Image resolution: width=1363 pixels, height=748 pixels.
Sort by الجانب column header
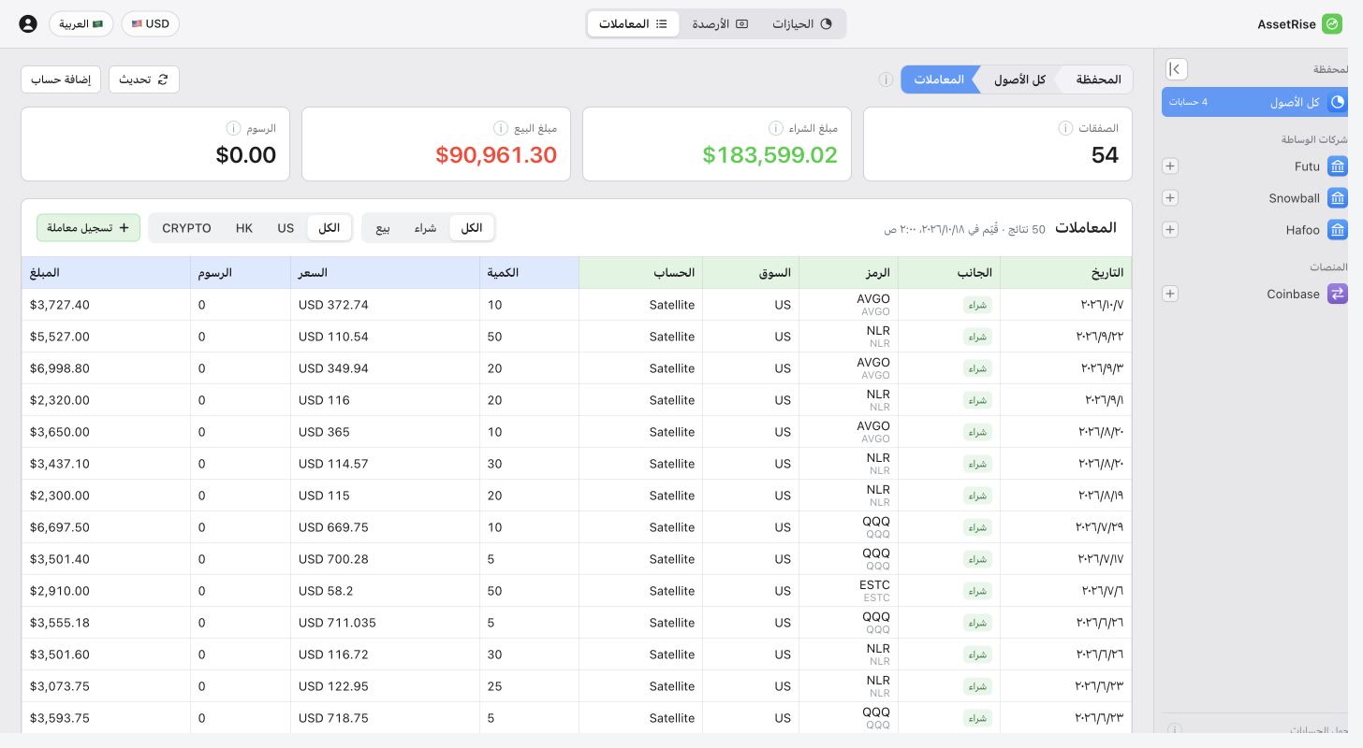click(949, 273)
